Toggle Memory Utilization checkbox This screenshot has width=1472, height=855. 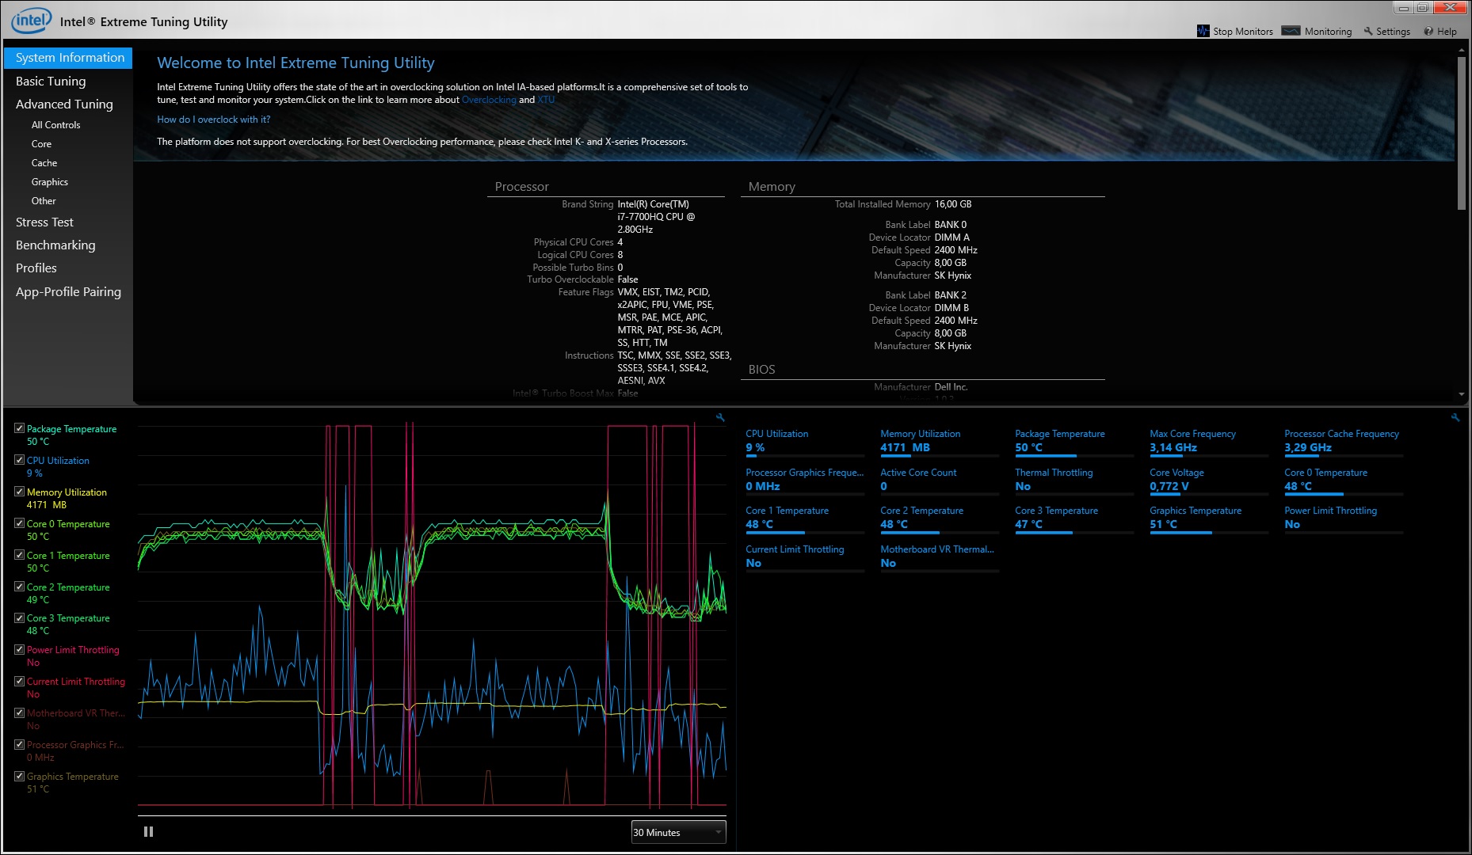(x=20, y=492)
